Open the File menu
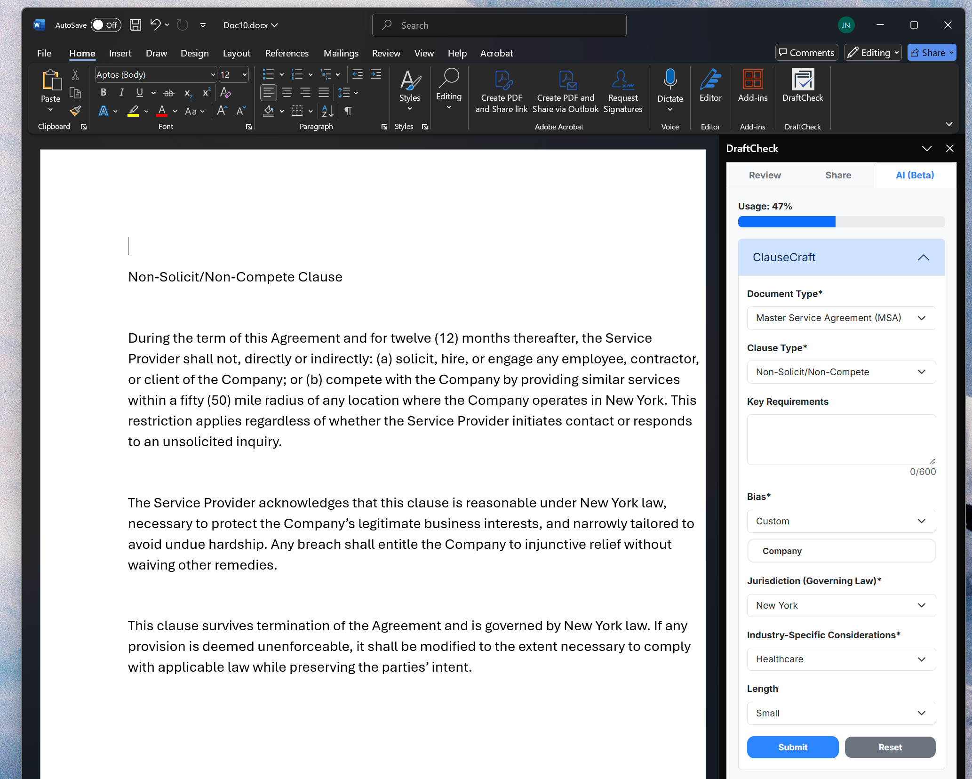 (x=44, y=53)
